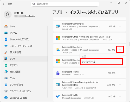130x102 pixels.
Task: Open more options for Microsoft To Do
Action: (x=120, y=96)
